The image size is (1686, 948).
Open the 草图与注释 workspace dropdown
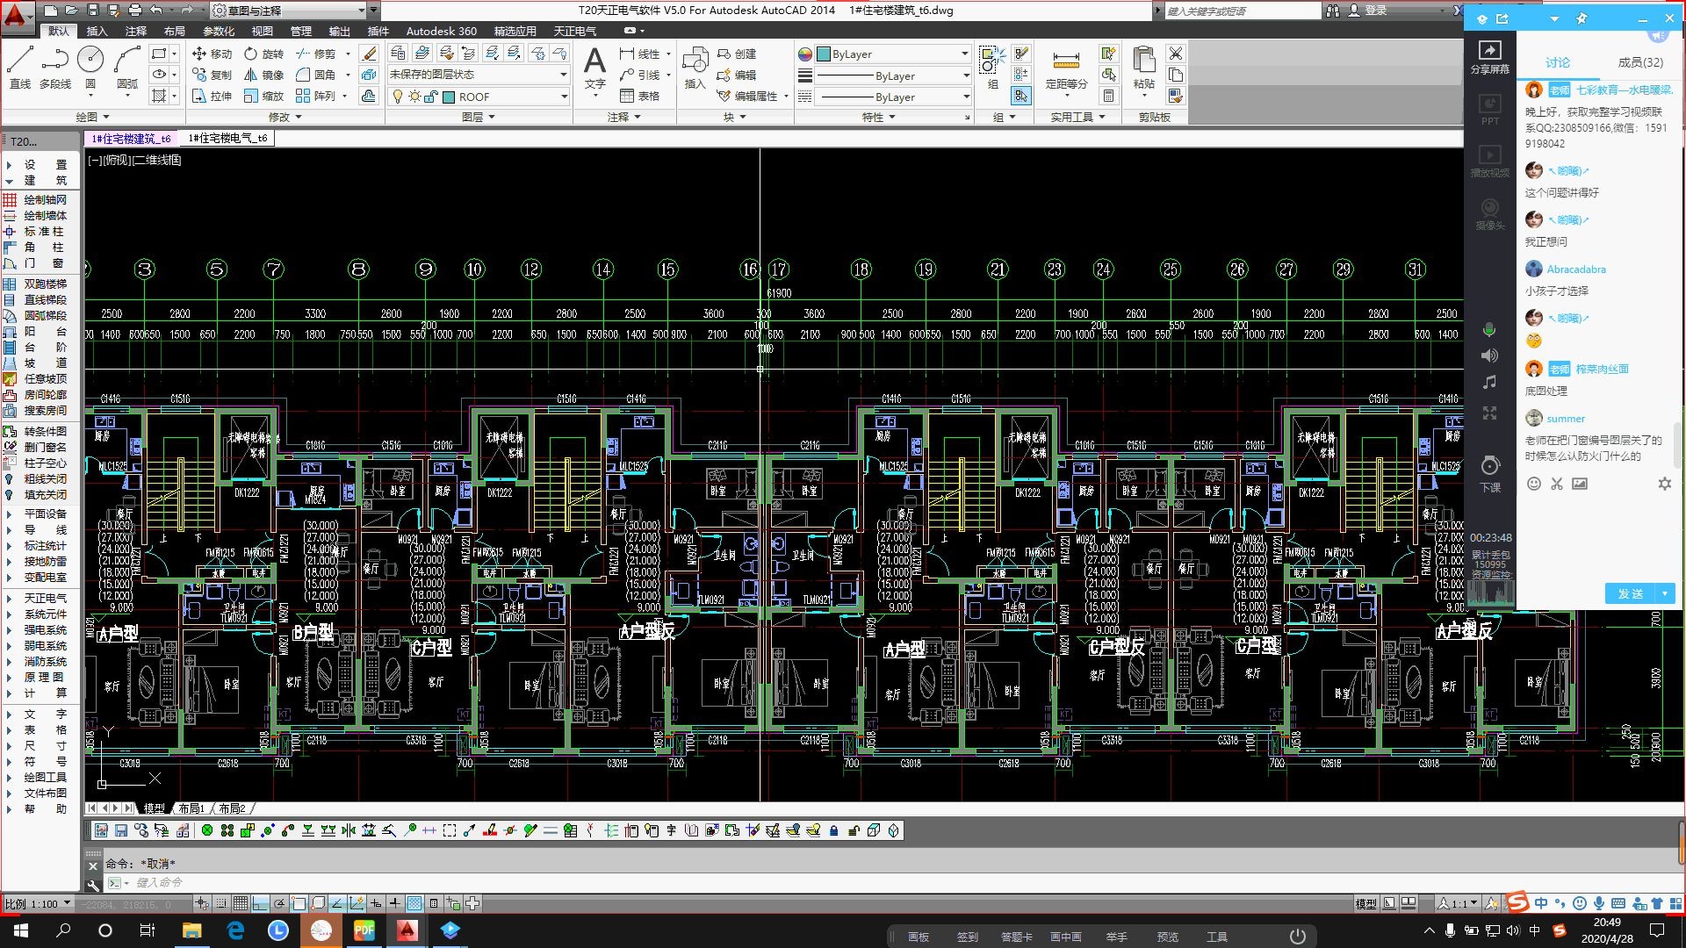[288, 11]
